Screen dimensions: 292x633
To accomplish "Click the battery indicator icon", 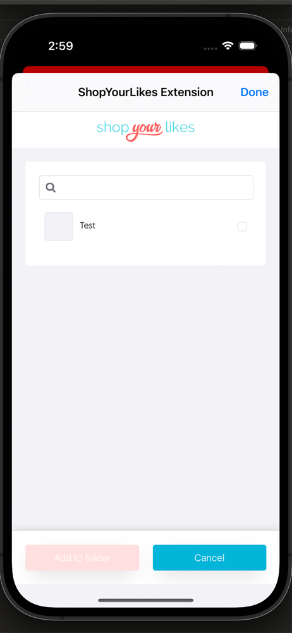I will pos(248,46).
